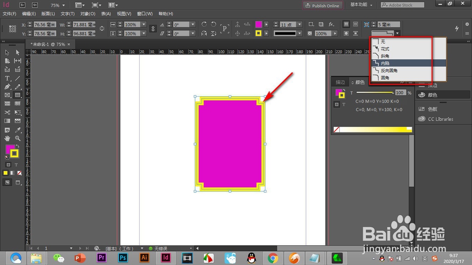Select the Direct Selection tool
472x265 pixels.
(17, 53)
